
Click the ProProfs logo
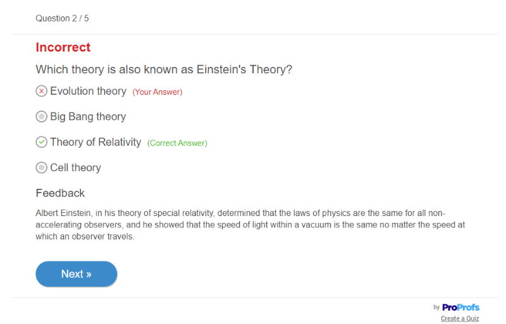tap(460, 308)
